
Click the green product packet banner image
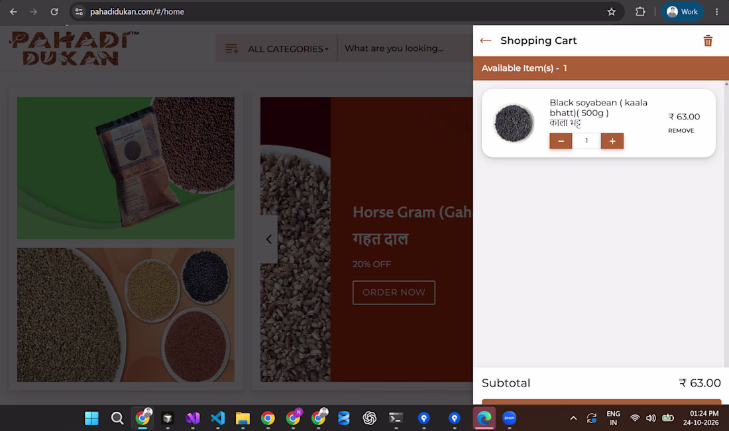[x=125, y=168]
